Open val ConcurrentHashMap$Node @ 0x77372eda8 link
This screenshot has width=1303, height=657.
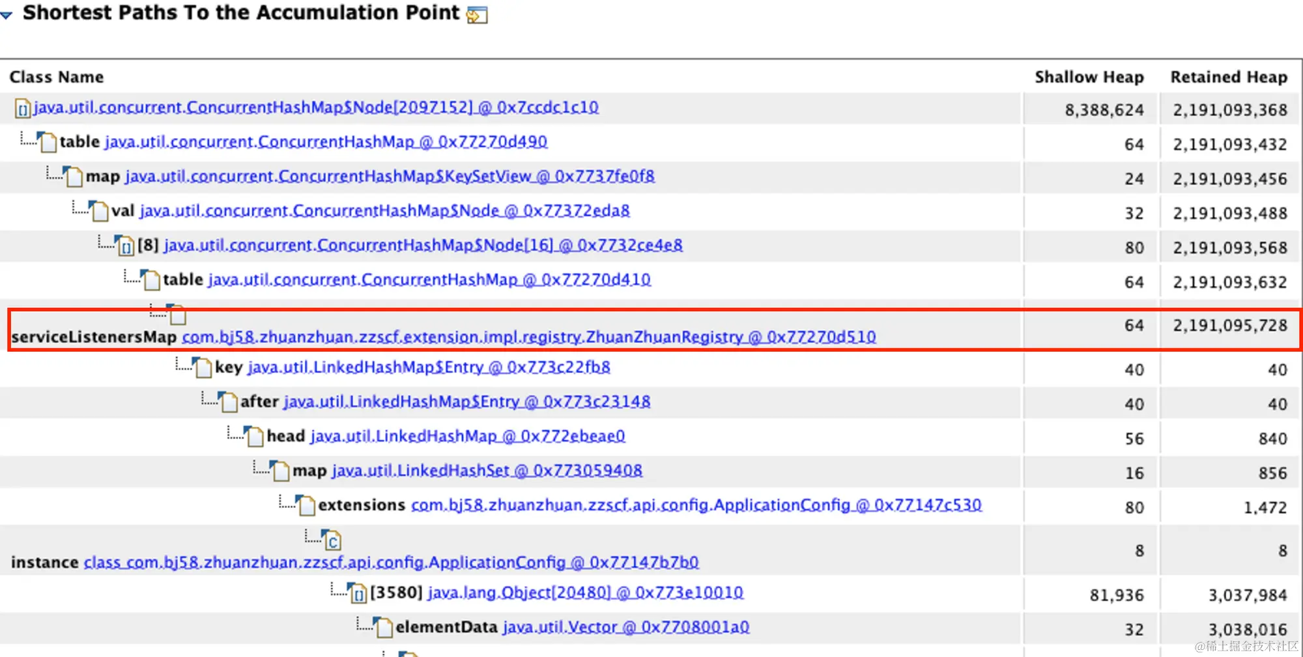coord(384,211)
